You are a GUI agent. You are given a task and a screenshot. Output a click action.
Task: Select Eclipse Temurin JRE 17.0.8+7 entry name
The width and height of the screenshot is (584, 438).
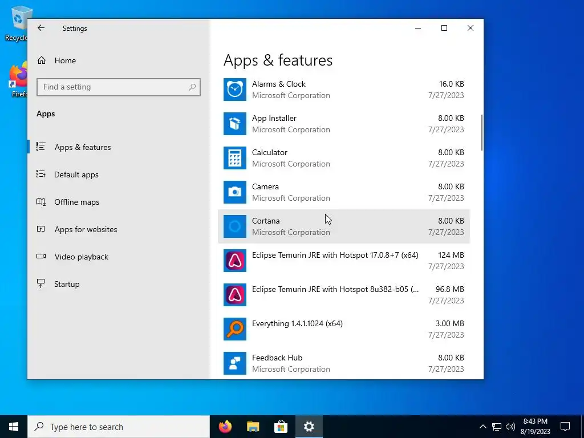(335, 255)
